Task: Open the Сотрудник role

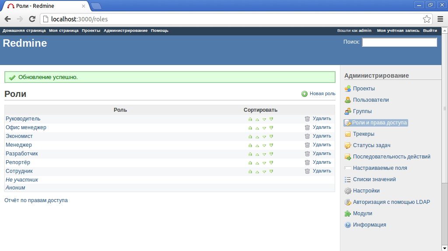Action: tap(19, 171)
